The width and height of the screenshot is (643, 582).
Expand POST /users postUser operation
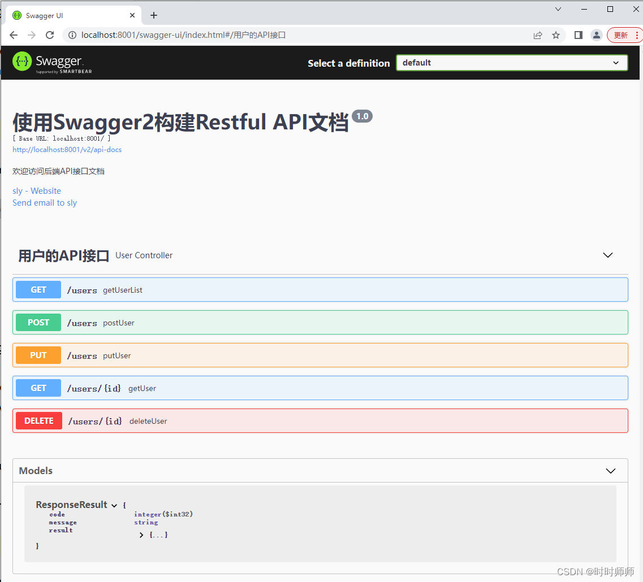coord(320,323)
